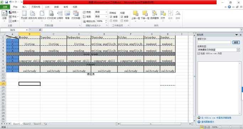
Task: Open the scale Width (宽度) dropdown
Action: point(106,12)
